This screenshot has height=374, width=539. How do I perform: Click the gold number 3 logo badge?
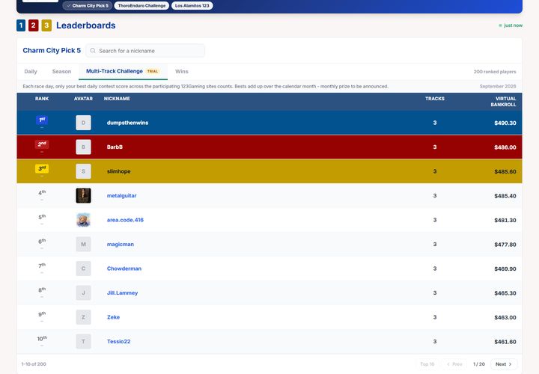coord(46,25)
